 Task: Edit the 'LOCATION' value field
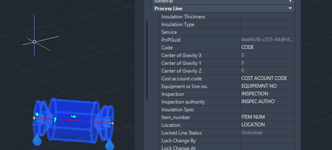click(x=267, y=125)
